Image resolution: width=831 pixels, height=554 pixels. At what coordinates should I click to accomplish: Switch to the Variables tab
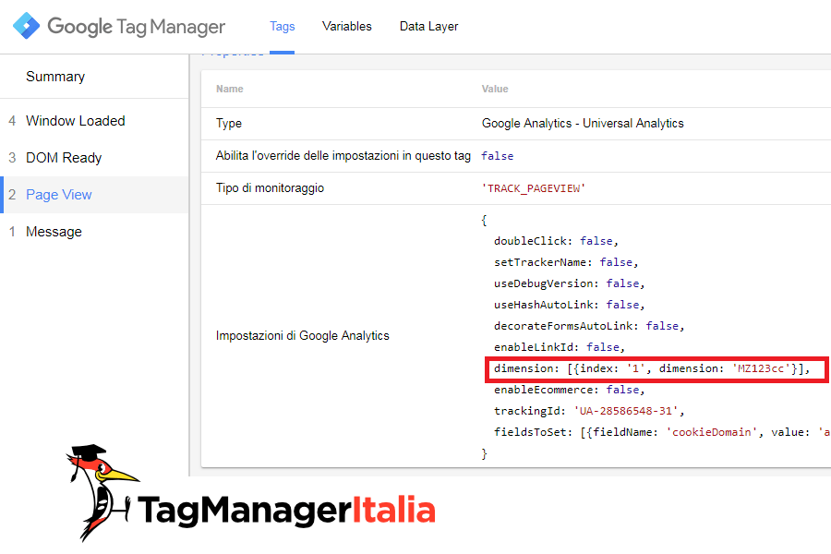click(347, 27)
